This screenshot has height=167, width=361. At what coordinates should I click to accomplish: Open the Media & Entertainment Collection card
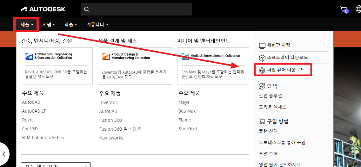point(213,66)
